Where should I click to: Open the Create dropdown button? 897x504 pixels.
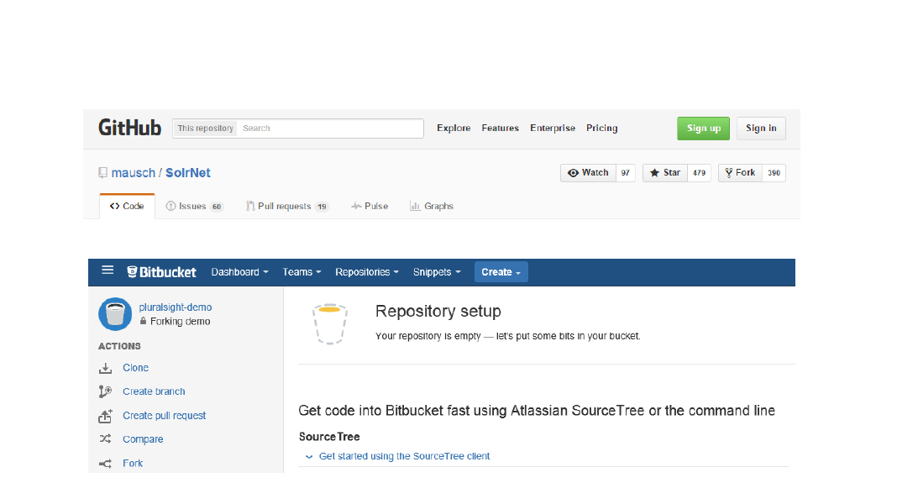[x=501, y=272]
